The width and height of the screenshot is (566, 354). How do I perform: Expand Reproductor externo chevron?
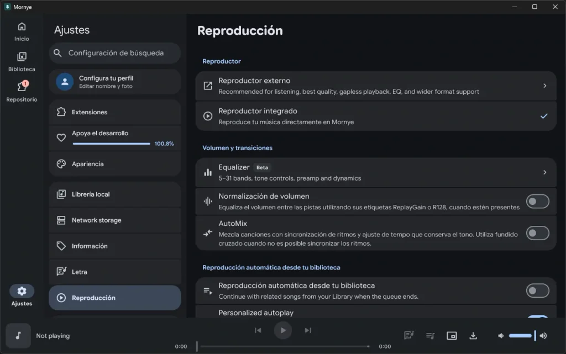544,86
